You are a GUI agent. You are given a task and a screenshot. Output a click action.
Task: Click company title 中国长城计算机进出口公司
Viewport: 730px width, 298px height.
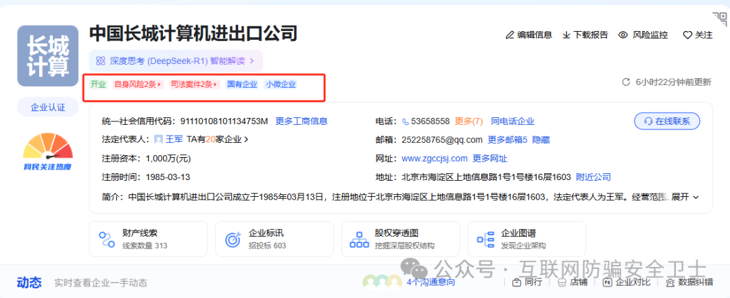click(193, 34)
